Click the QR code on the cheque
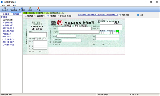This screenshot has height=96, width=160. [54, 23]
